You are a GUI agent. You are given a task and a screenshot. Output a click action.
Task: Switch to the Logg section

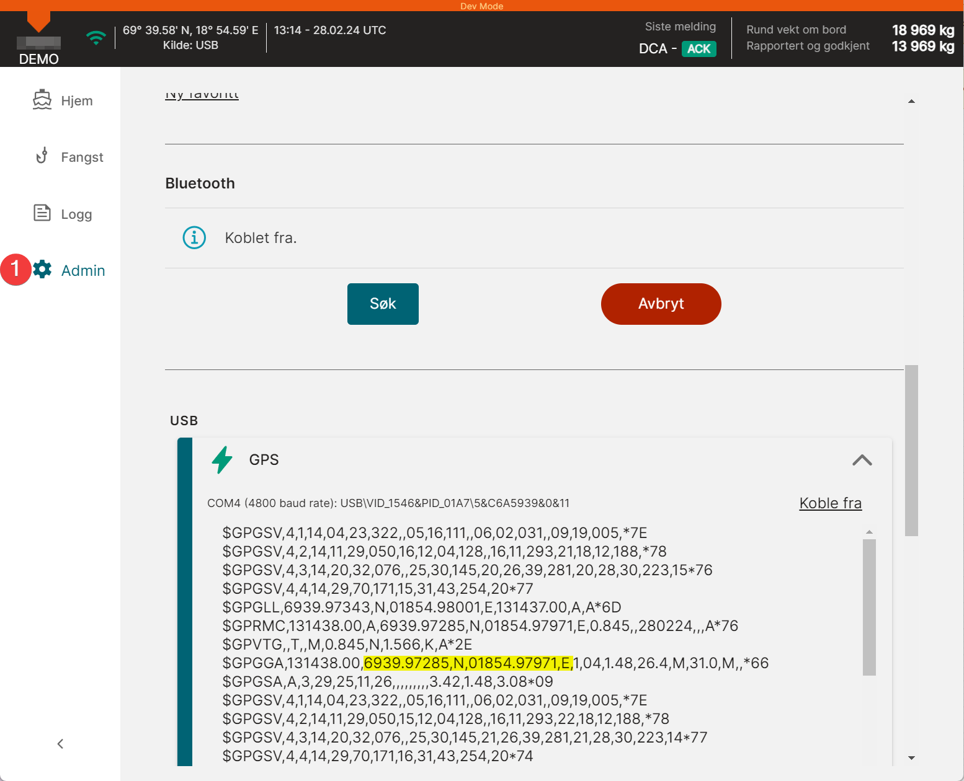click(x=76, y=214)
